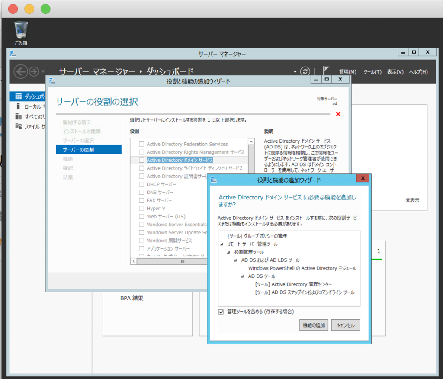Check Active Directory Federation Services

point(141,144)
